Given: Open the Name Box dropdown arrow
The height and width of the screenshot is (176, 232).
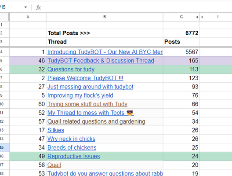Looking at the screenshot, I should (x=25, y=7).
